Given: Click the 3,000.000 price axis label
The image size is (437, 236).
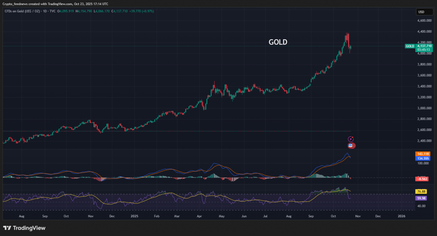Looking at the screenshot, I should 424,108.
